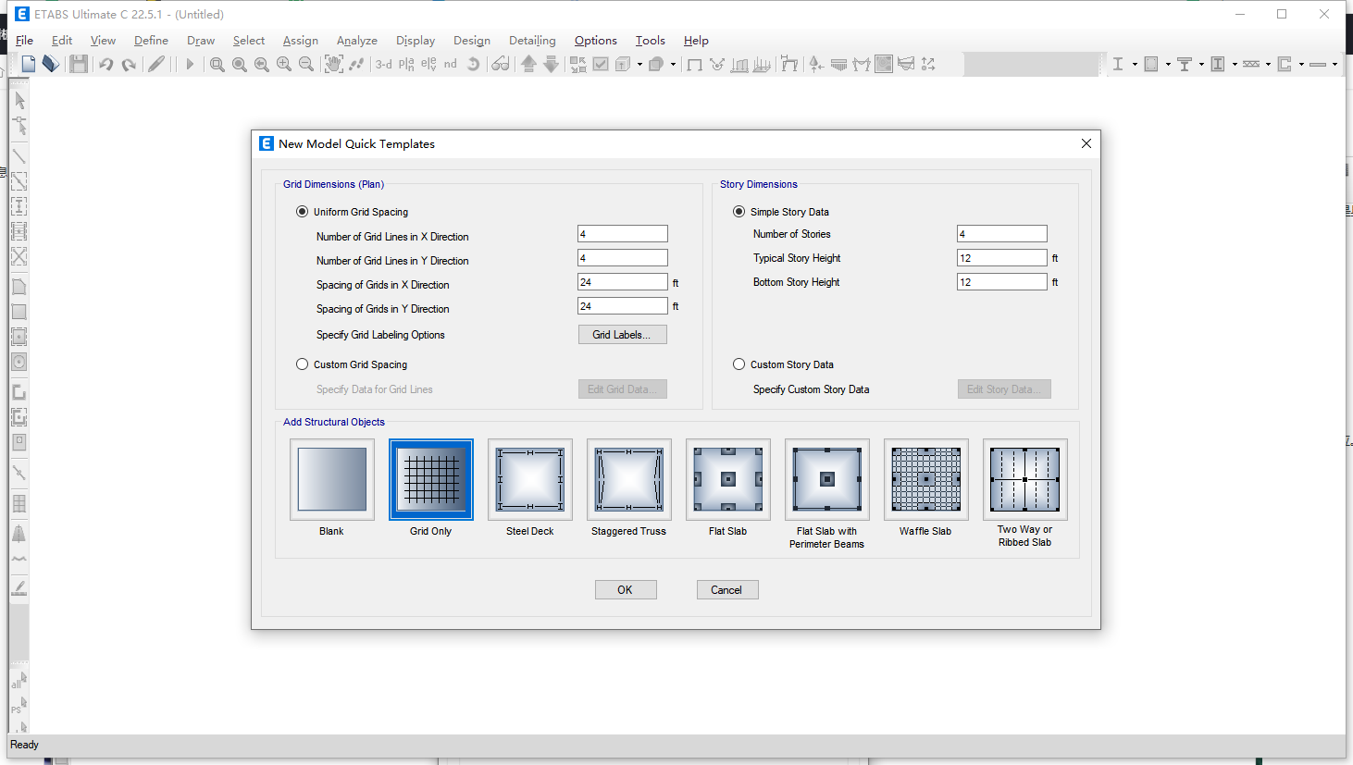
Task: Open object shrink dropdown arrow in toolbar
Action: (673, 64)
